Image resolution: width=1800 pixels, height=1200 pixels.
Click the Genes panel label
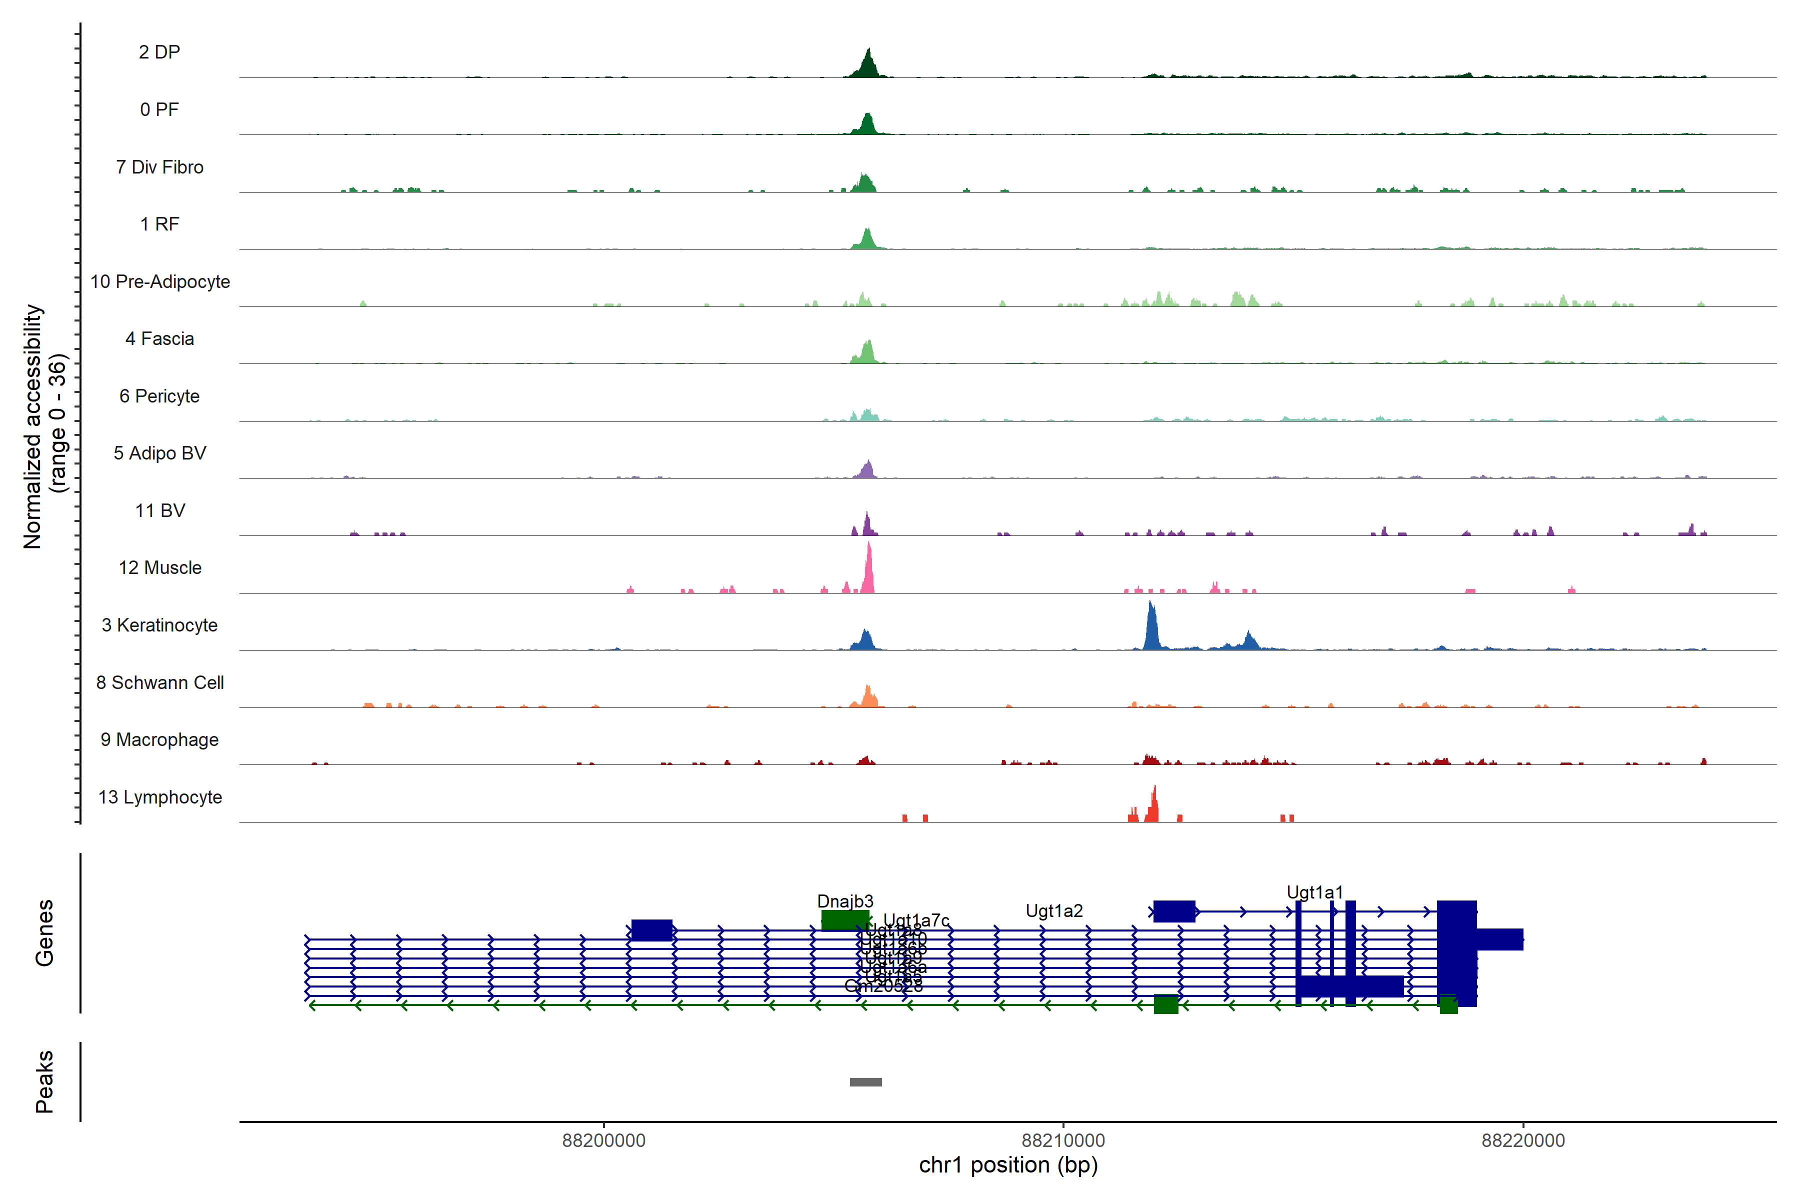coord(44,932)
